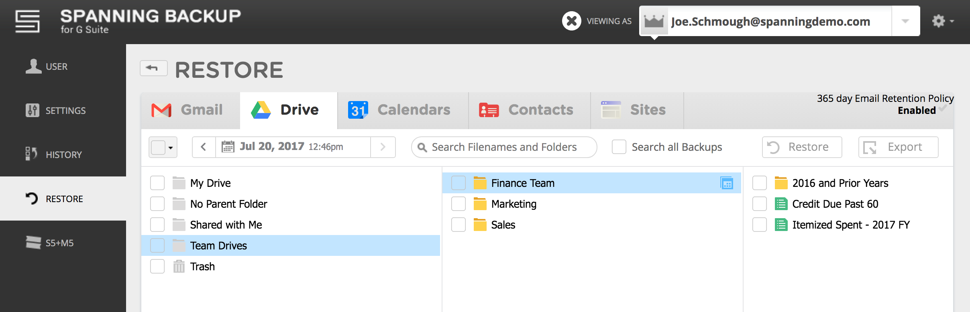The width and height of the screenshot is (970, 312).
Task: Tick the 2016 and Prior Years checkbox
Action: pos(760,183)
